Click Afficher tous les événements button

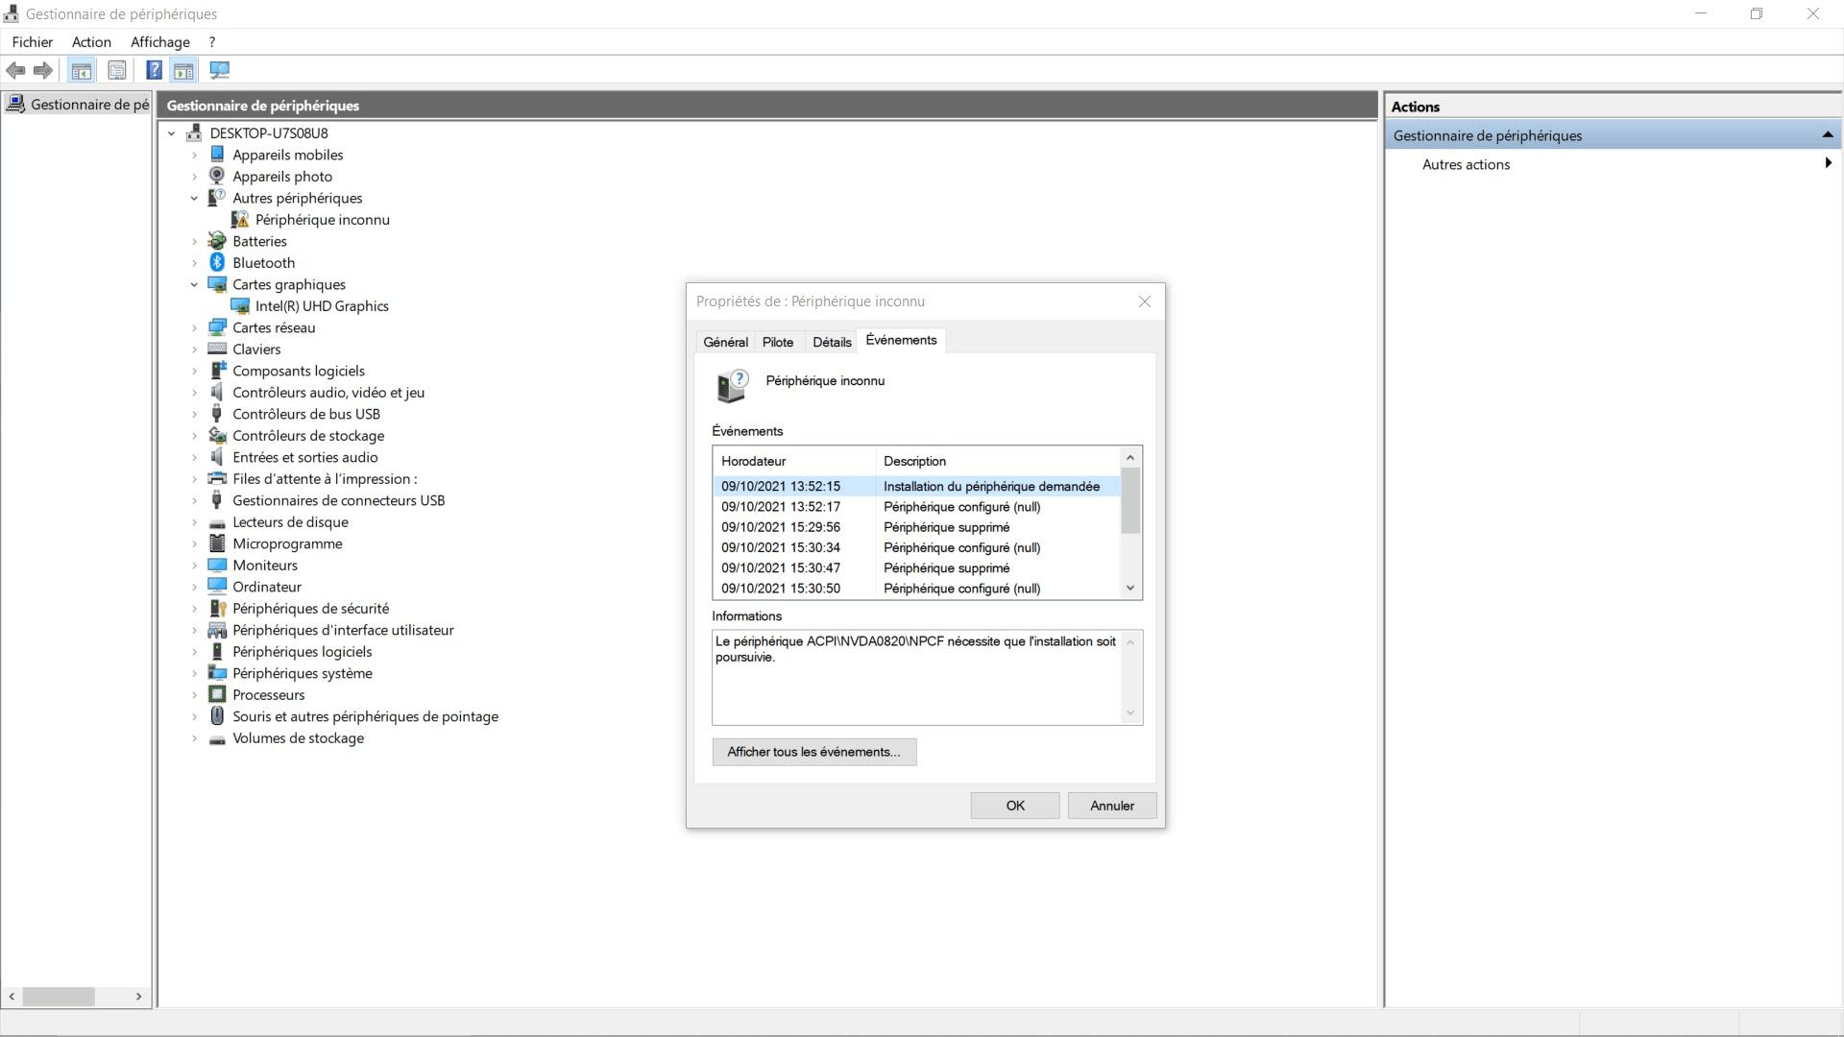point(813,752)
